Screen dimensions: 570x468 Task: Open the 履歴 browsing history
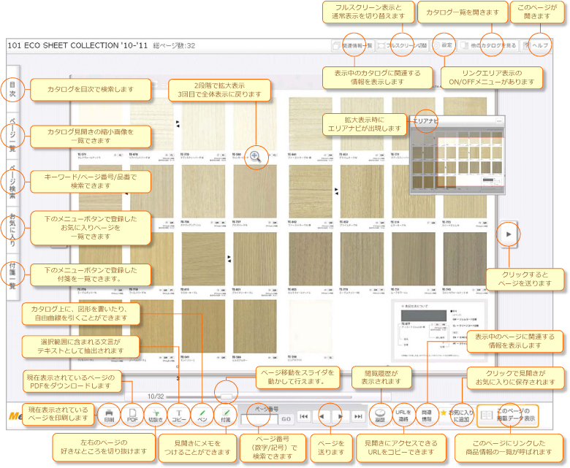point(380,415)
